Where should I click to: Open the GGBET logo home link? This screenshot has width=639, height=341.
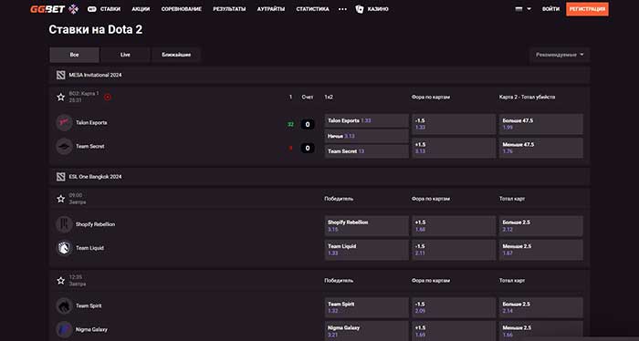point(47,9)
